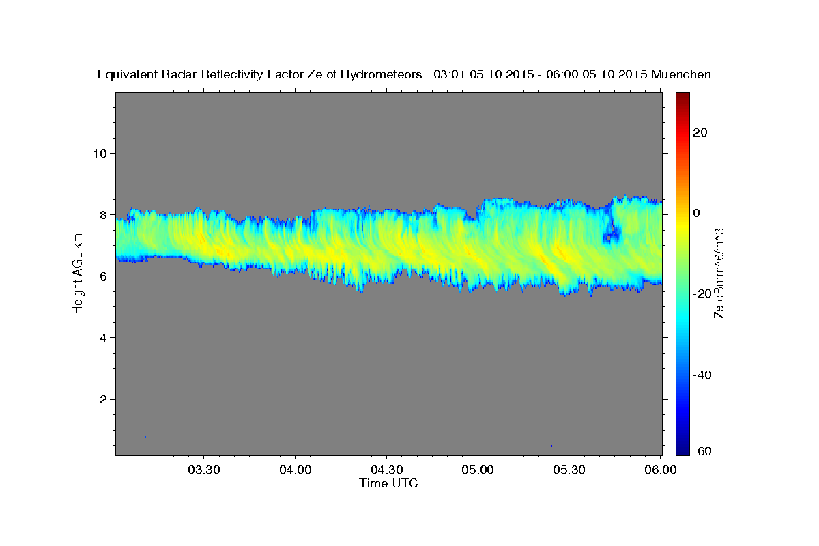Click the height tick label 6

tap(103, 276)
